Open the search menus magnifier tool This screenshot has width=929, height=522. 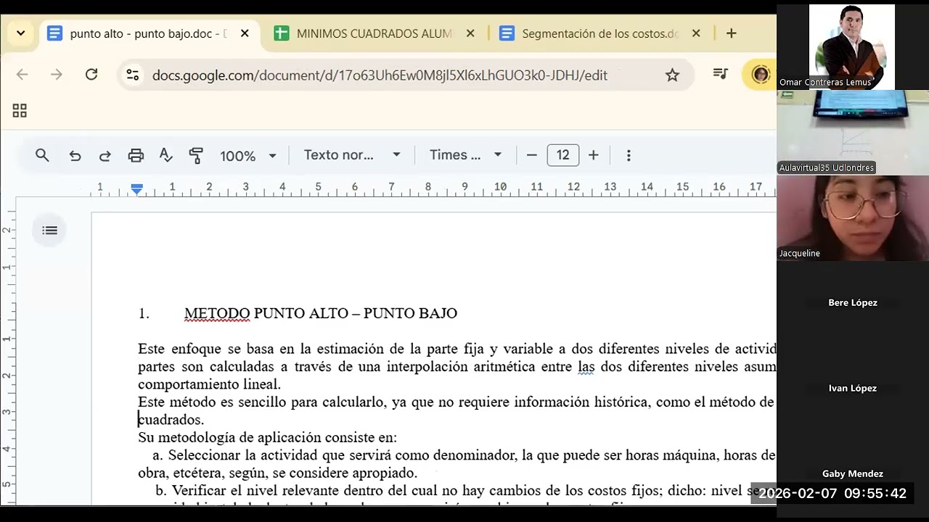click(42, 155)
